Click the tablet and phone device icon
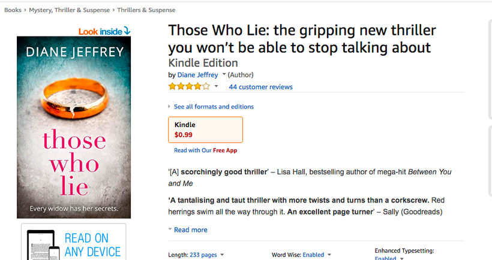This screenshot has height=260, width=492. click(x=43, y=245)
